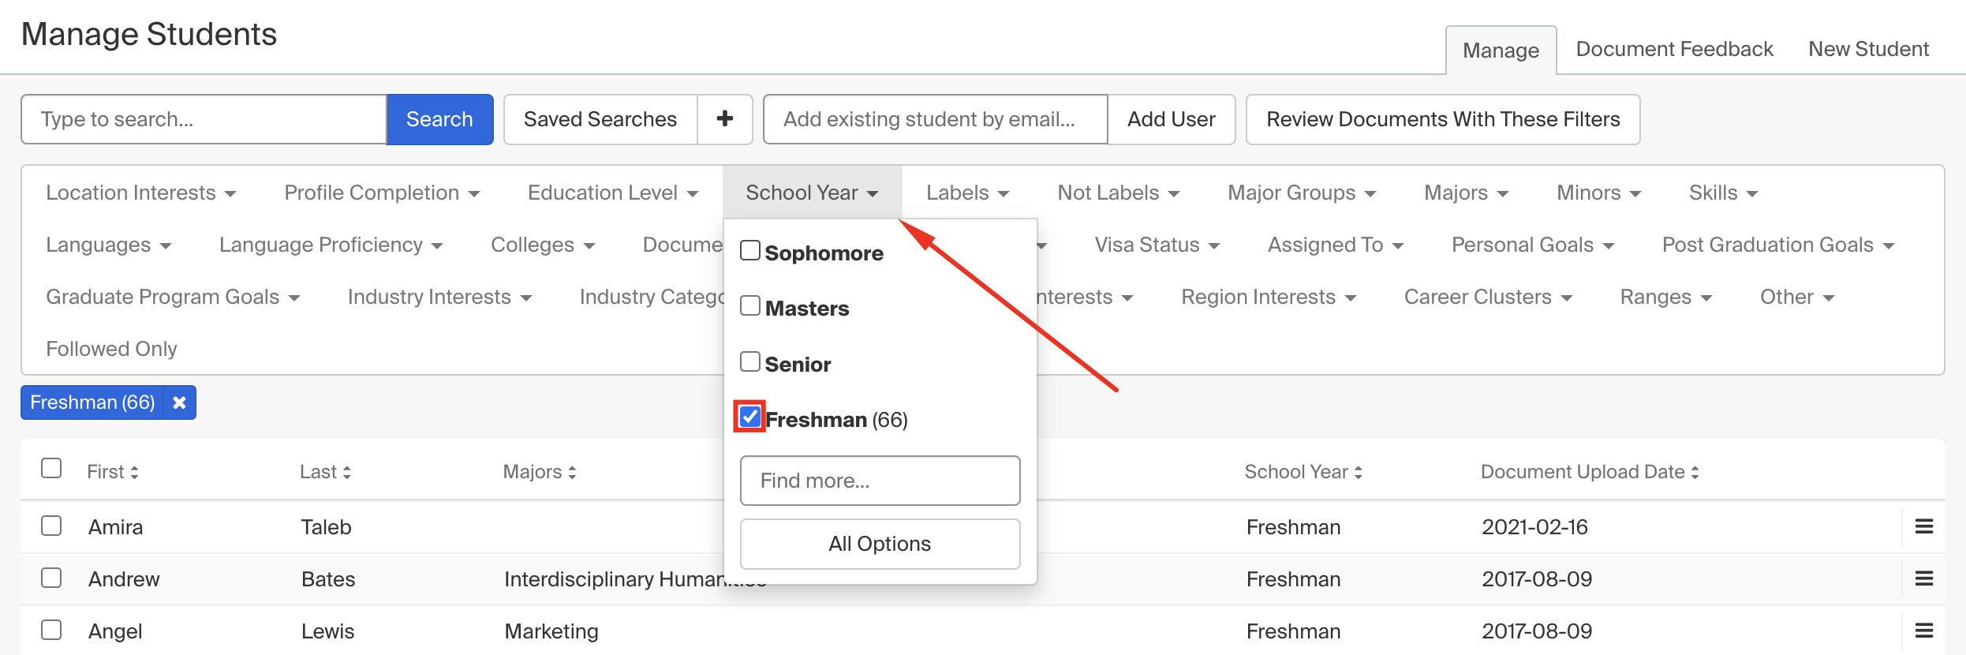Sort by First name column

tap(113, 472)
